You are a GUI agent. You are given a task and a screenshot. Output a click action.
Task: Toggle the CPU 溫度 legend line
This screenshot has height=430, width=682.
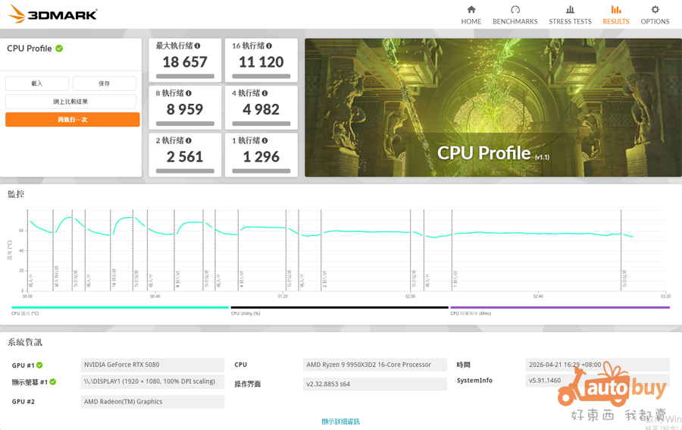pyautogui.click(x=120, y=309)
